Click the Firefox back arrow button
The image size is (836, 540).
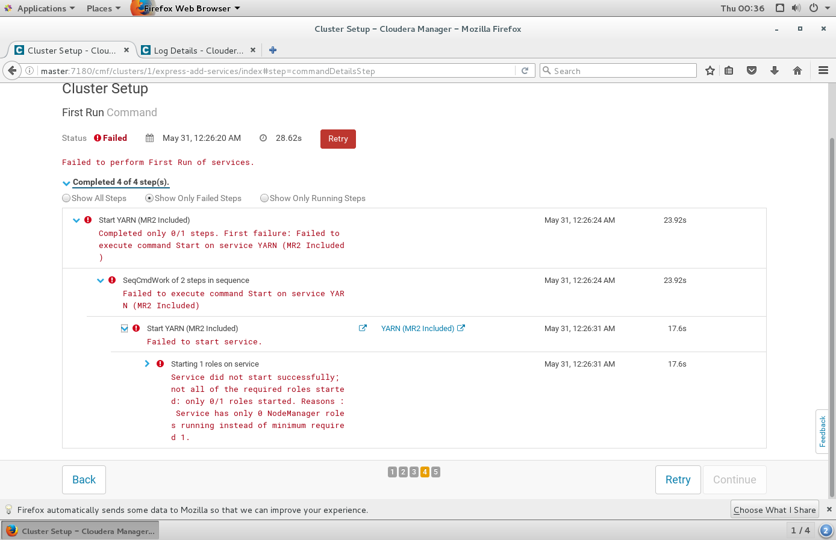pyautogui.click(x=12, y=70)
